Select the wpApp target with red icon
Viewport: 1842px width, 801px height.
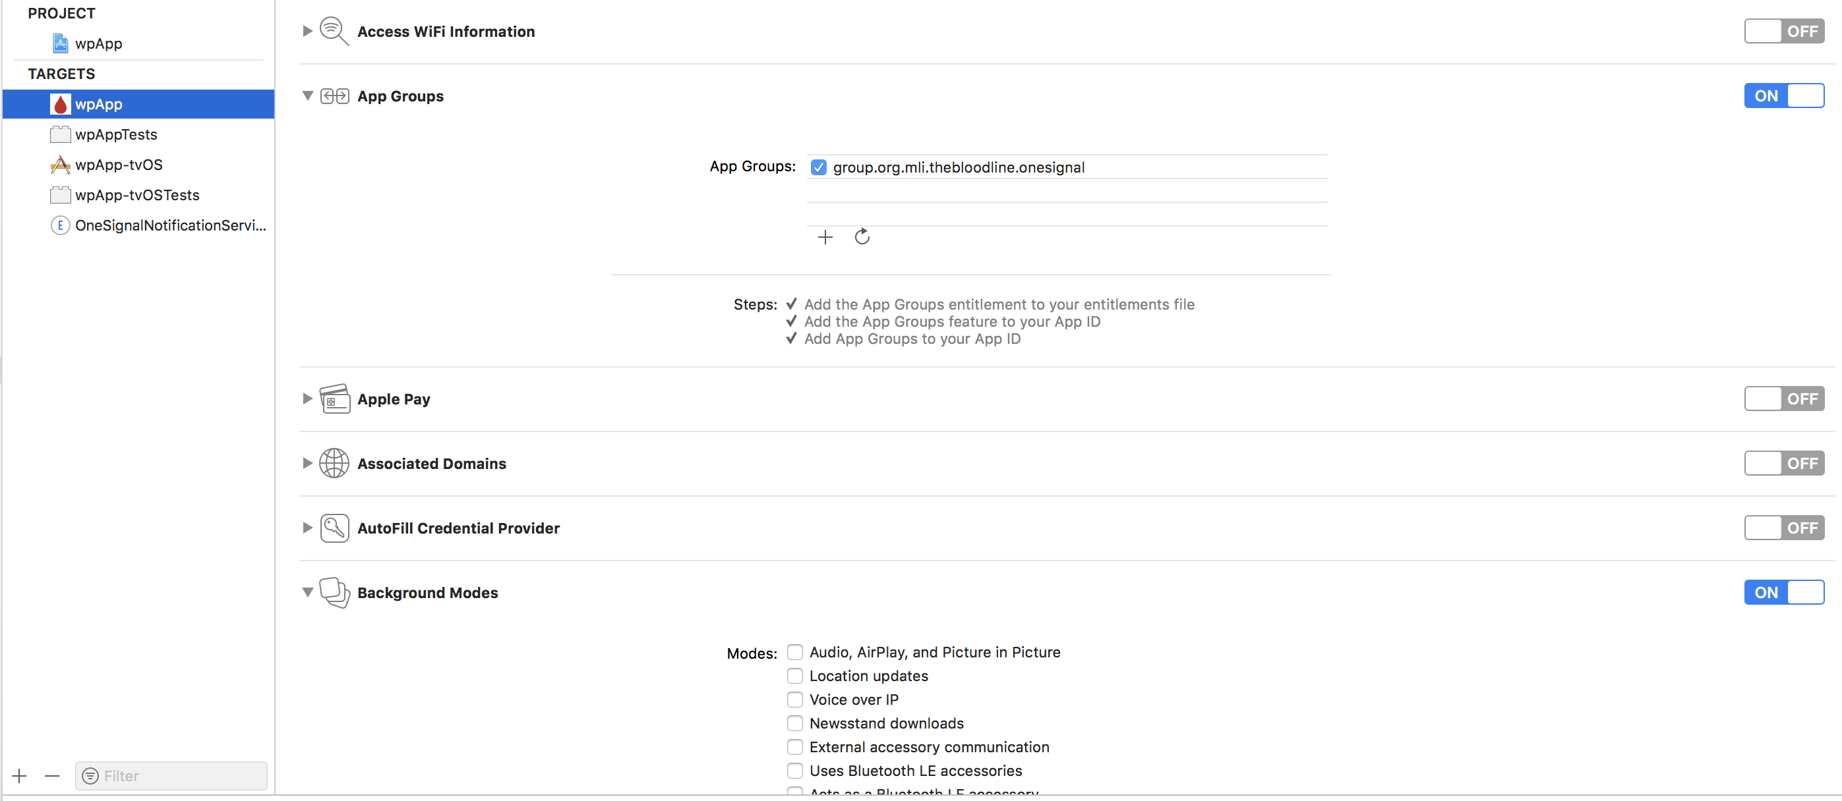tap(98, 103)
